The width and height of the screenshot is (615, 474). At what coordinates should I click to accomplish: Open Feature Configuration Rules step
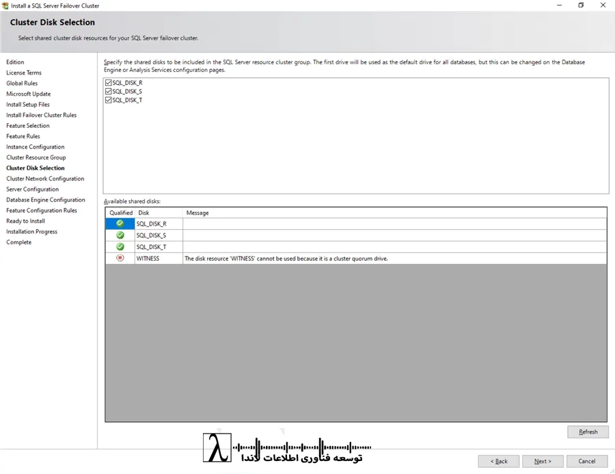tap(42, 211)
